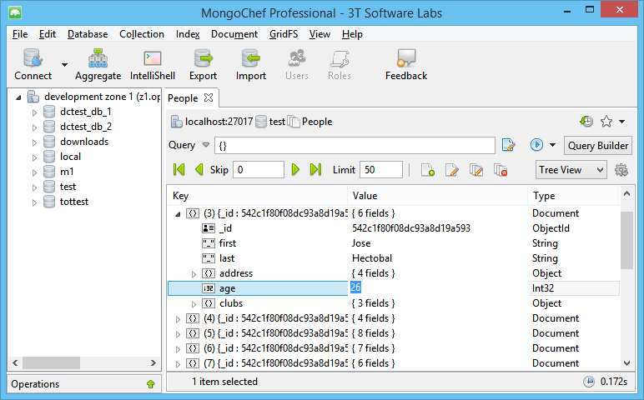Click the localhost:27017 breadcrumb

(212, 122)
